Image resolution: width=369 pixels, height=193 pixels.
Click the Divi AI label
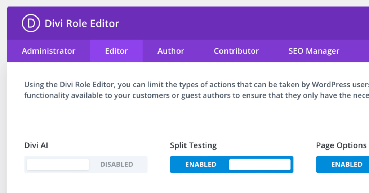36,145
